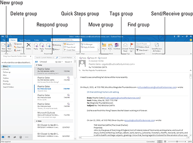Open the New Items menu
This screenshot has height=143, width=193.
pos(9,48)
